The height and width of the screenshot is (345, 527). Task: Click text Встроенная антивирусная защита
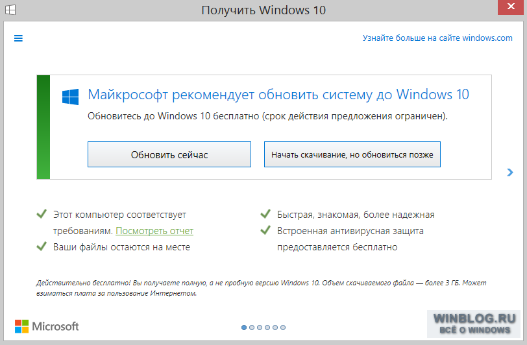[x=350, y=231]
